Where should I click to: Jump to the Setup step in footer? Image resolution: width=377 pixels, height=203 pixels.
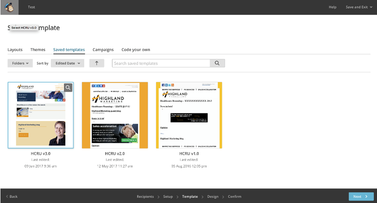pos(168,196)
